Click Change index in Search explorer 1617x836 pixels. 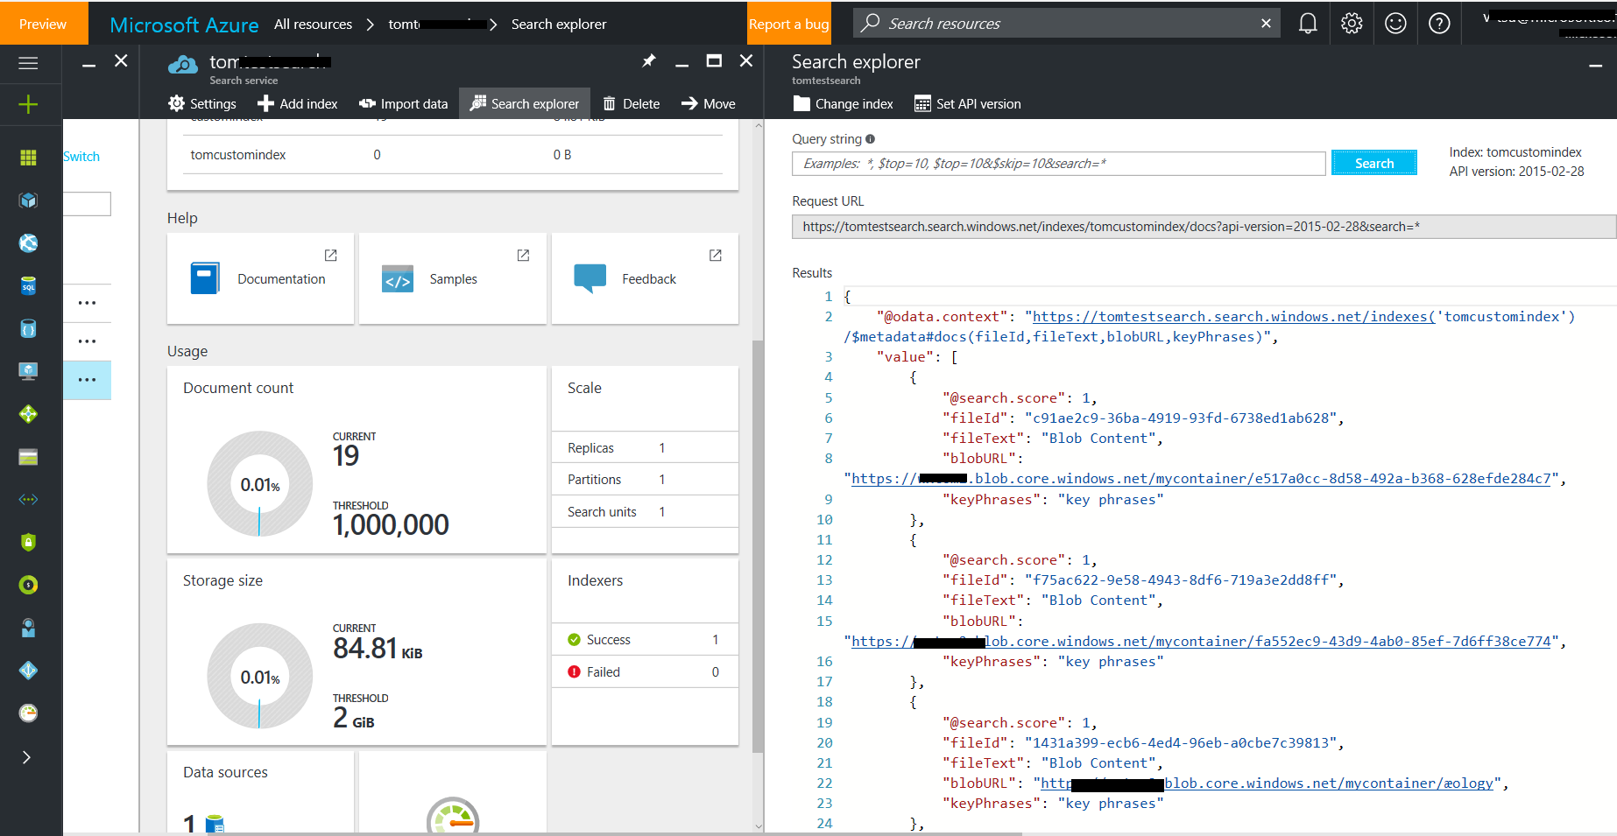coord(844,103)
